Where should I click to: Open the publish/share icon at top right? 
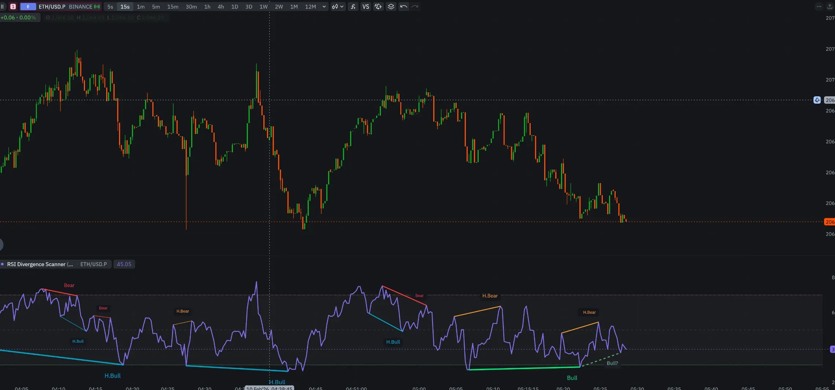pos(829,6)
